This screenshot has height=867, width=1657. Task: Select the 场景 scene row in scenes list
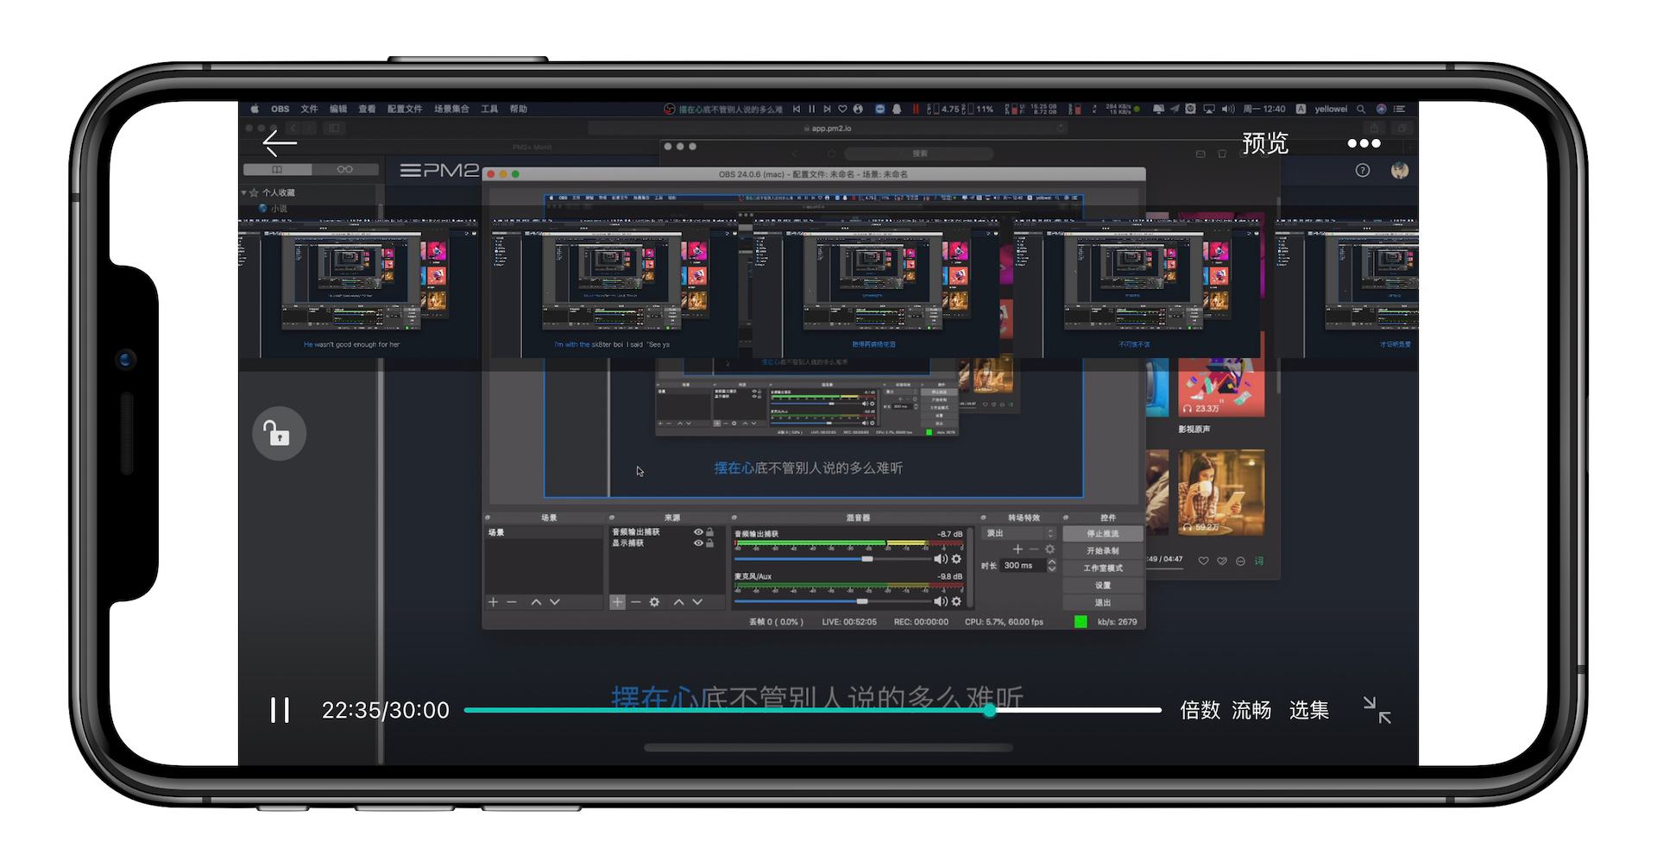(x=544, y=532)
